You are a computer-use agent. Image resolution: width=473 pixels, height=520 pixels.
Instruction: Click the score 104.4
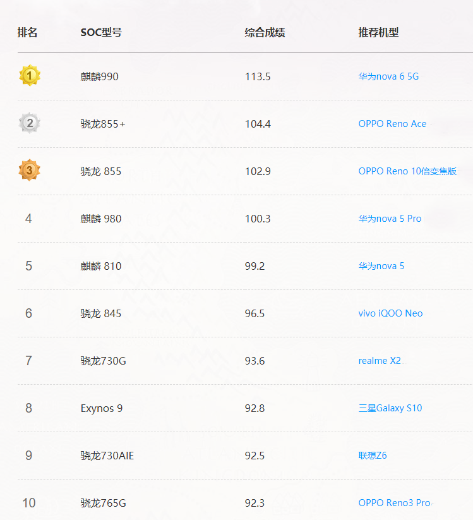coord(258,124)
